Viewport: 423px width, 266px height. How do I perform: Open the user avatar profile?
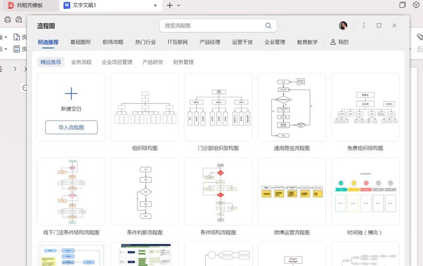pyautogui.click(x=343, y=26)
